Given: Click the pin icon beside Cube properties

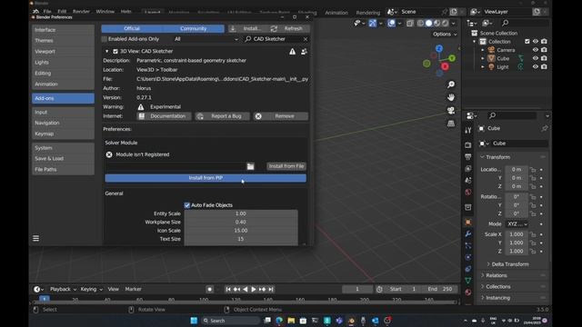Looking at the screenshot, I should coord(544,128).
